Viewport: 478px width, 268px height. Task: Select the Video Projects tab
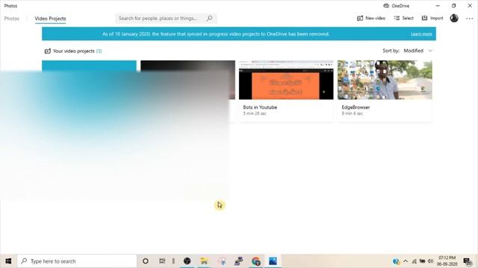(50, 19)
